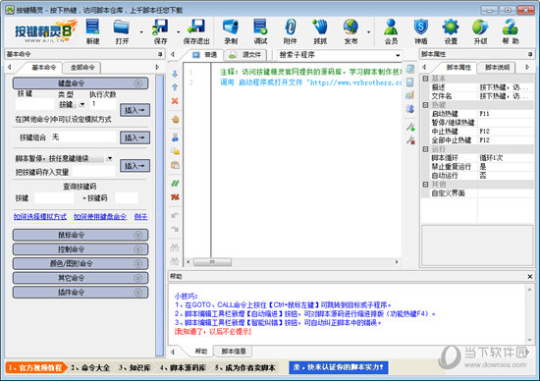Collapse the 键盘命令 section
This screenshot has height=381, width=540.
pos(81,83)
